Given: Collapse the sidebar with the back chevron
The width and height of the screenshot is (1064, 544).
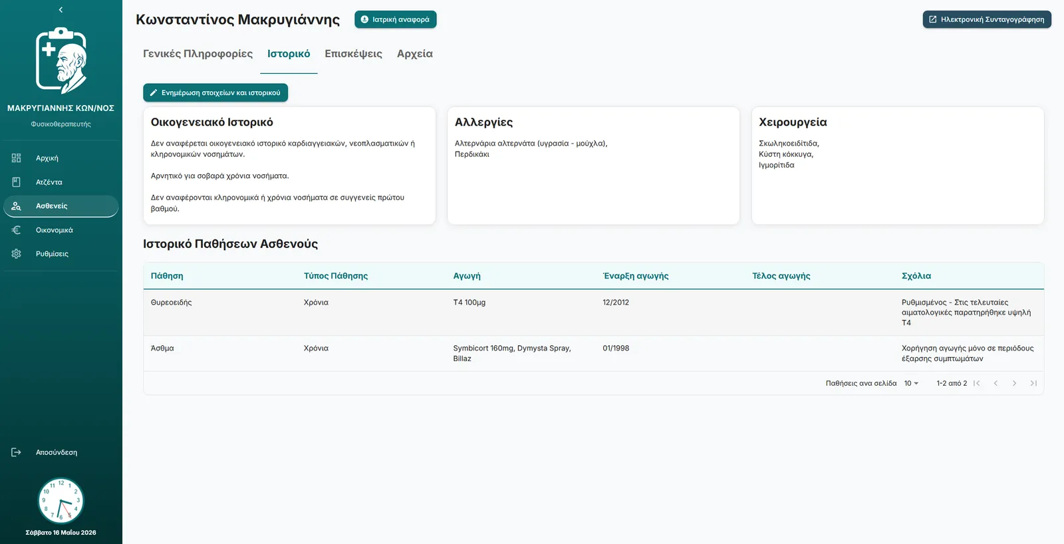Looking at the screenshot, I should tap(61, 10).
